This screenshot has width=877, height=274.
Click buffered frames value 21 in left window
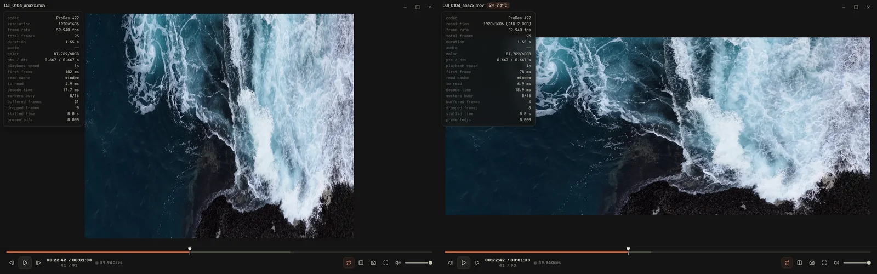[x=76, y=102]
